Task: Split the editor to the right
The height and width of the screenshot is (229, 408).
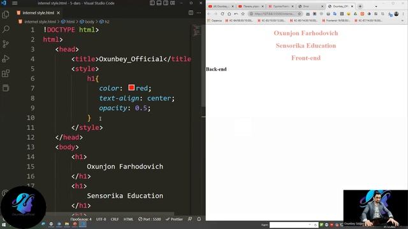Action: [191, 13]
